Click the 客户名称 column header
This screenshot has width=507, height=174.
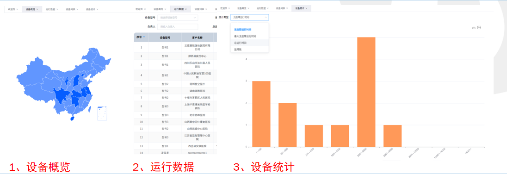click(197, 37)
